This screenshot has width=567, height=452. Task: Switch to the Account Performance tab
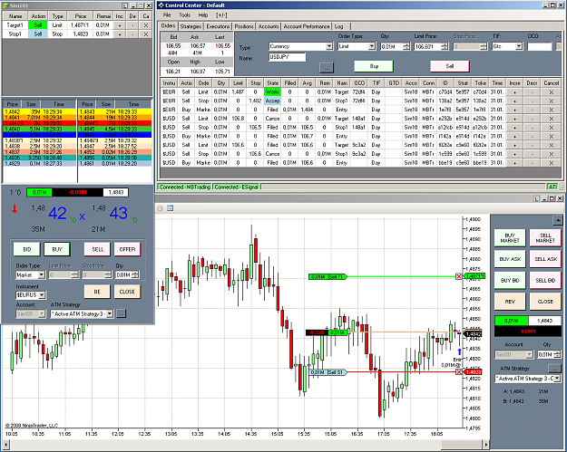click(x=307, y=26)
